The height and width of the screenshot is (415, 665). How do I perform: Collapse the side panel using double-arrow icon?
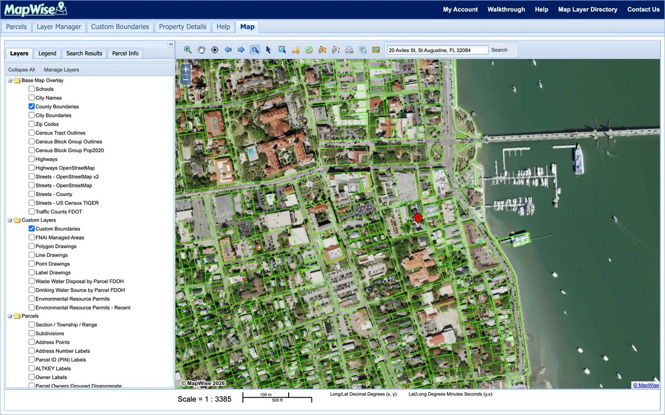(x=171, y=44)
